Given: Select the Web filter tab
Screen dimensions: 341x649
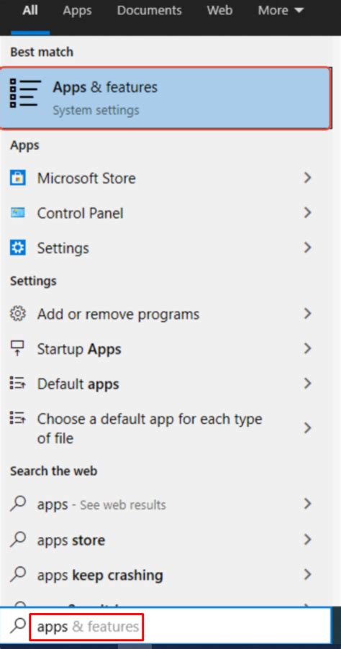Looking at the screenshot, I should [x=219, y=10].
